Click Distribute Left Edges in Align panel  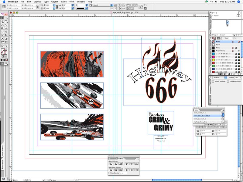127,170
